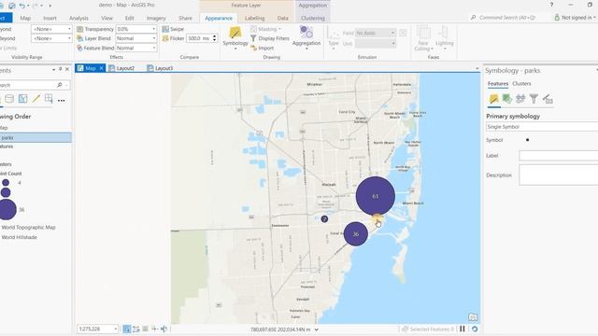Screen dimensions: 598x336
Task: Click the search magnifier in Contents
Action: pos(60,85)
